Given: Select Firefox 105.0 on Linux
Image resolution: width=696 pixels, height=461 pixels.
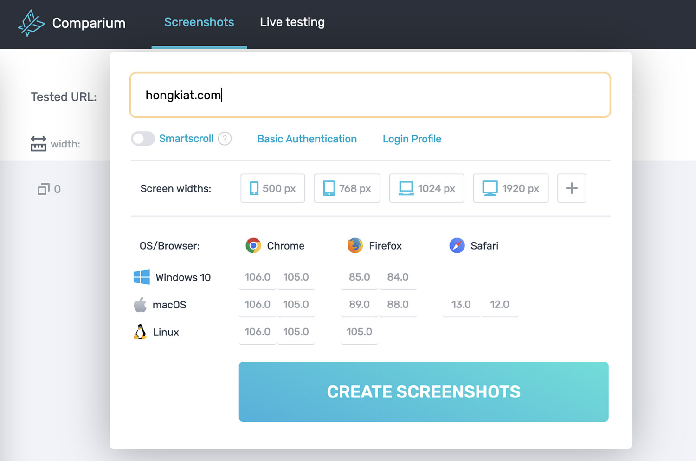Looking at the screenshot, I should pyautogui.click(x=360, y=332).
